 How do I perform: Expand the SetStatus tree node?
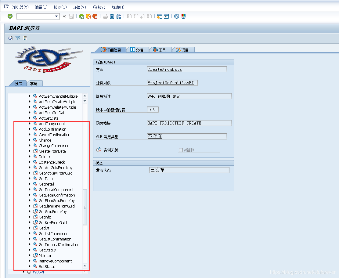click(30, 266)
